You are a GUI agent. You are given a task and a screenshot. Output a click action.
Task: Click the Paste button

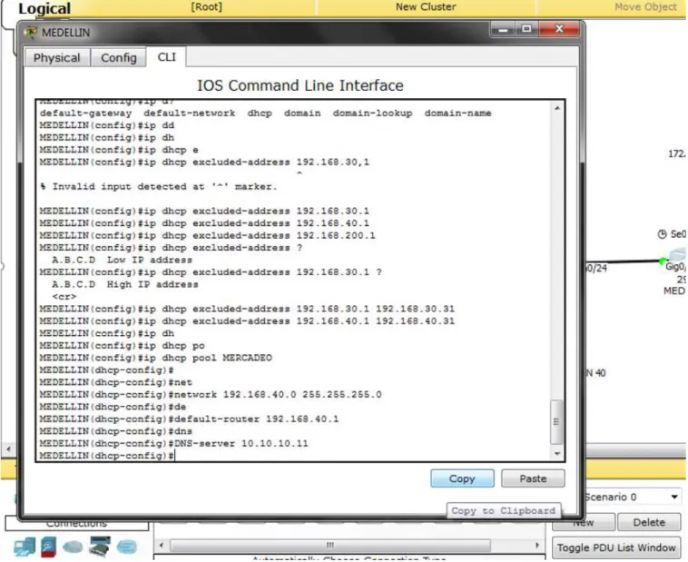tap(533, 478)
